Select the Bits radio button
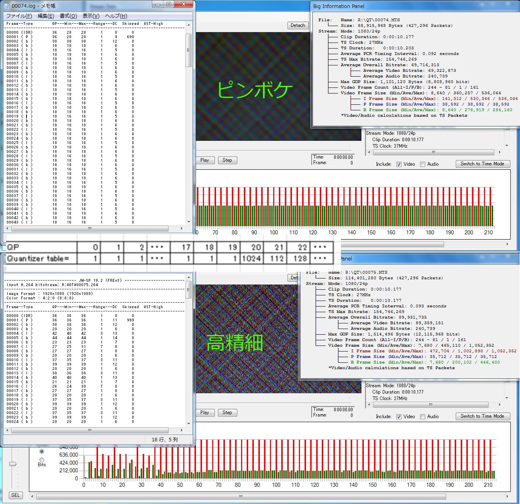The height and width of the screenshot is (504, 520). 42,459
